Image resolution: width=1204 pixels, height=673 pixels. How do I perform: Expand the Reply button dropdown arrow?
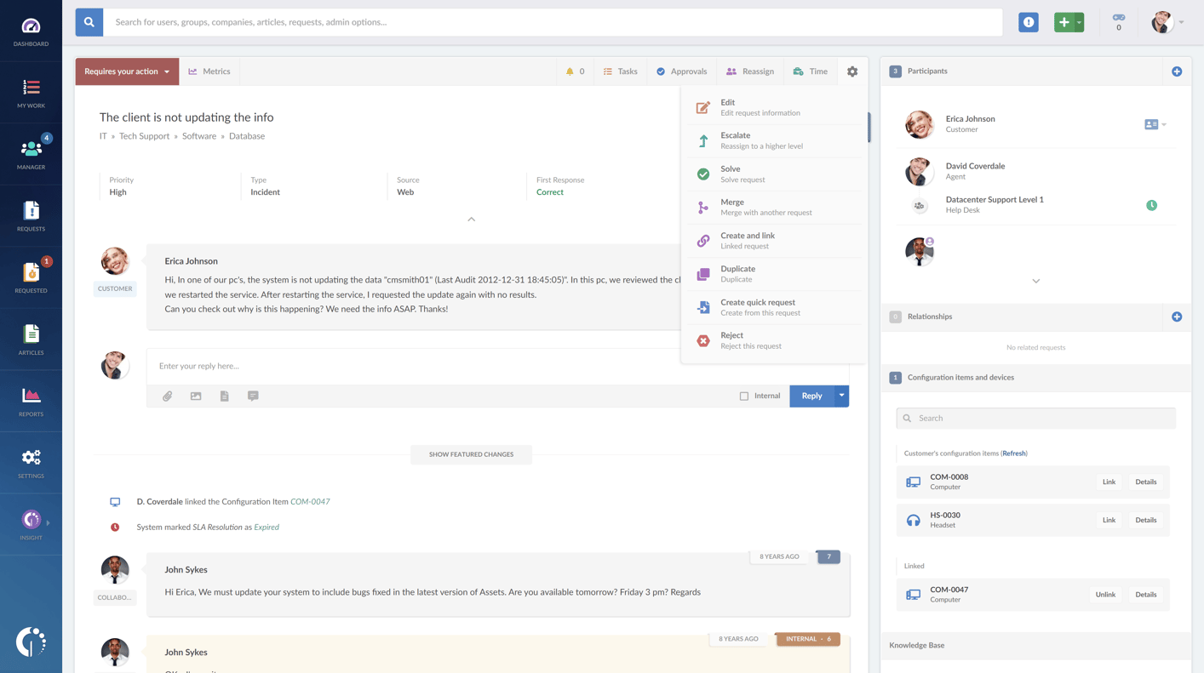841,396
